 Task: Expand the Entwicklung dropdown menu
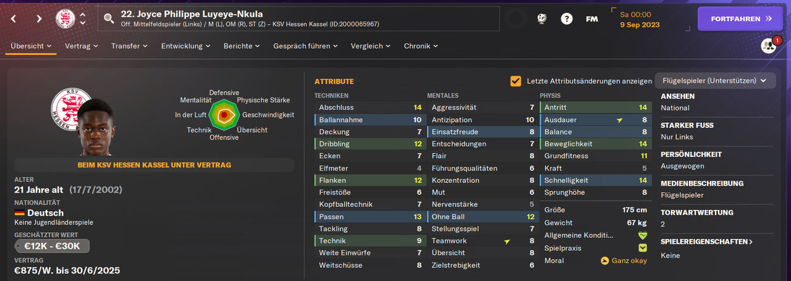point(185,46)
